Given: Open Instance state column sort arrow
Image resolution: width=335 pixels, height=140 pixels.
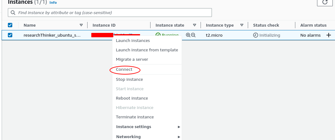Looking at the screenshot, I should click(195, 25).
